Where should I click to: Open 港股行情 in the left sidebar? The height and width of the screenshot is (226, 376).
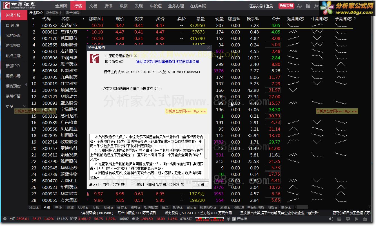pyautogui.click(x=14, y=96)
